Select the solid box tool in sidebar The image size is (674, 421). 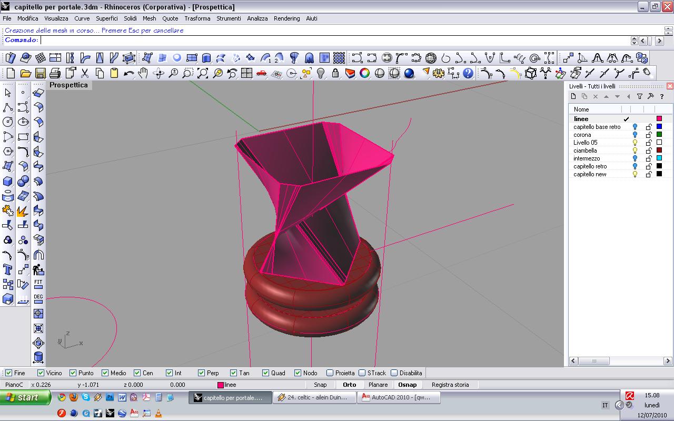(8, 181)
